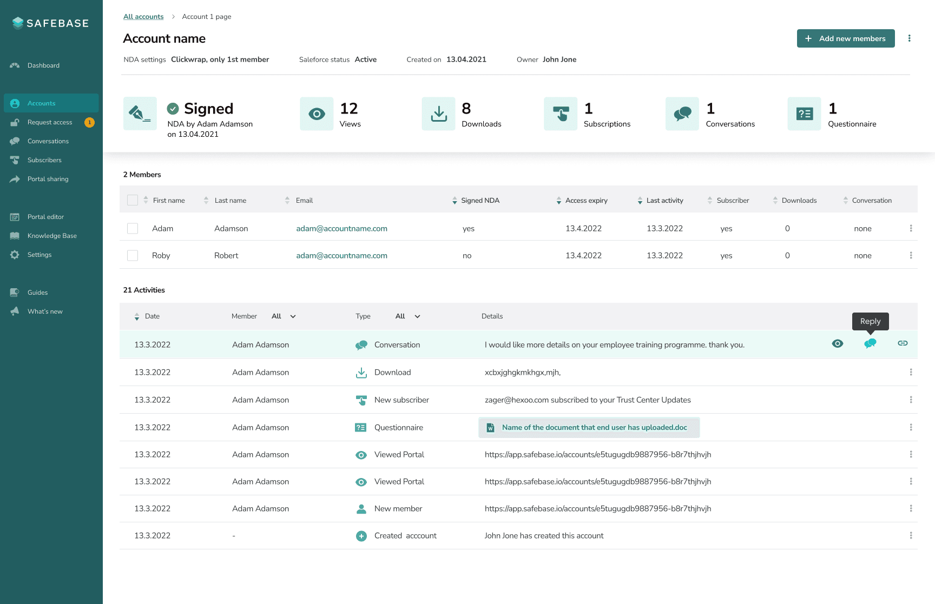Open row options for Adam Adamson member
The image size is (935, 604).
[x=911, y=228]
